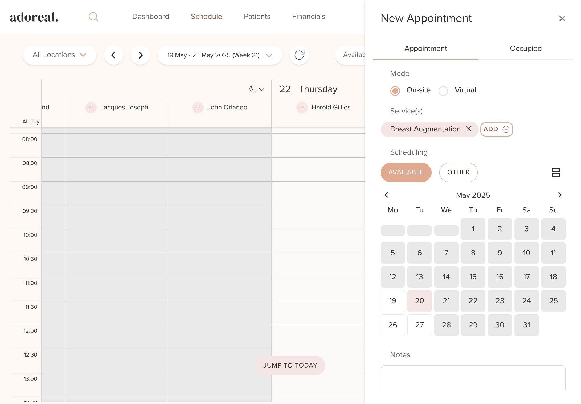Viewport: 581px width, 404px height.
Task: Toggle the AVAILABLE scheduling filter
Action: 406,172
